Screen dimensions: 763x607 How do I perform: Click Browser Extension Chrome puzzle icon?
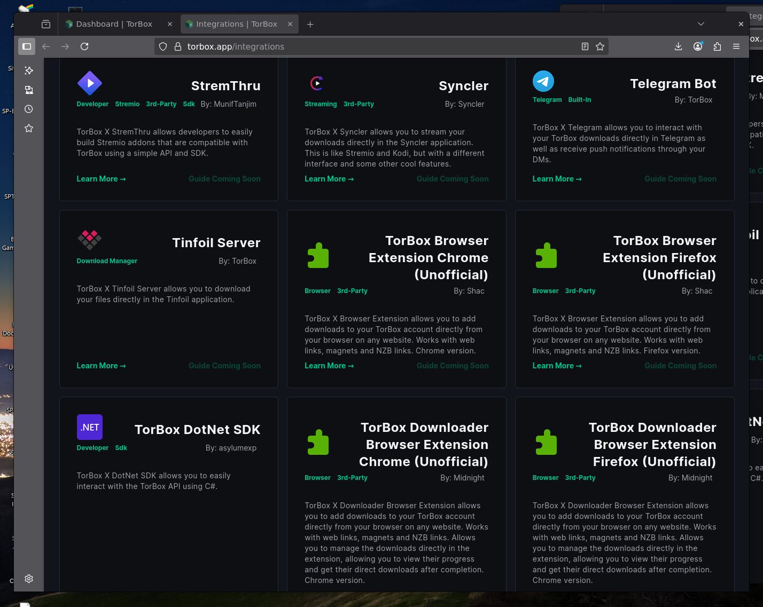pyautogui.click(x=318, y=255)
